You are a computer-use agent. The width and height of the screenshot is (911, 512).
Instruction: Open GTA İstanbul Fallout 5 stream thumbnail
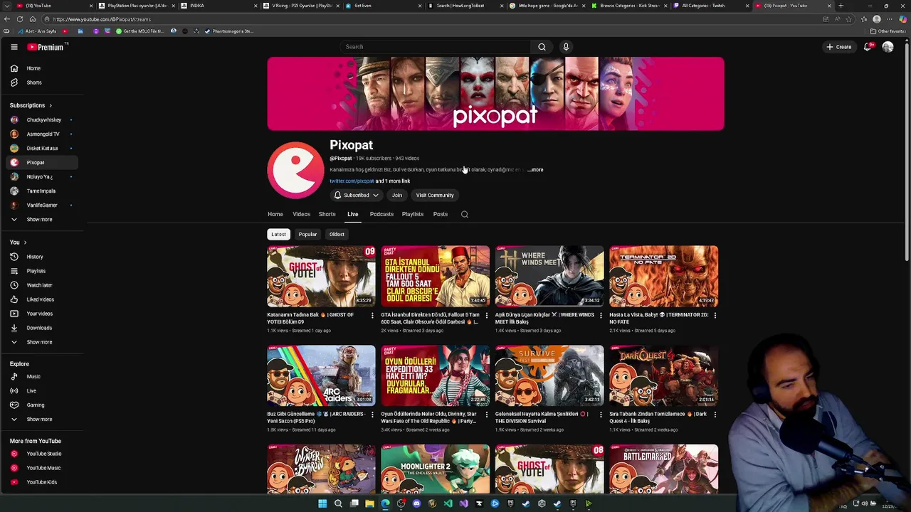436,276
